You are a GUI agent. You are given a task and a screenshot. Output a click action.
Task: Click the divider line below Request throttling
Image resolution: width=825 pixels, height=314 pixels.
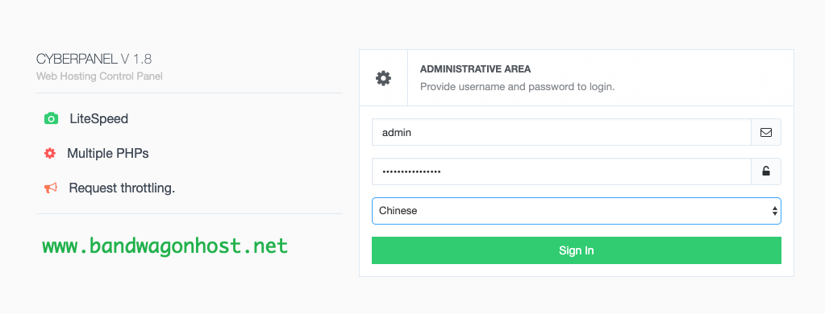(190, 213)
